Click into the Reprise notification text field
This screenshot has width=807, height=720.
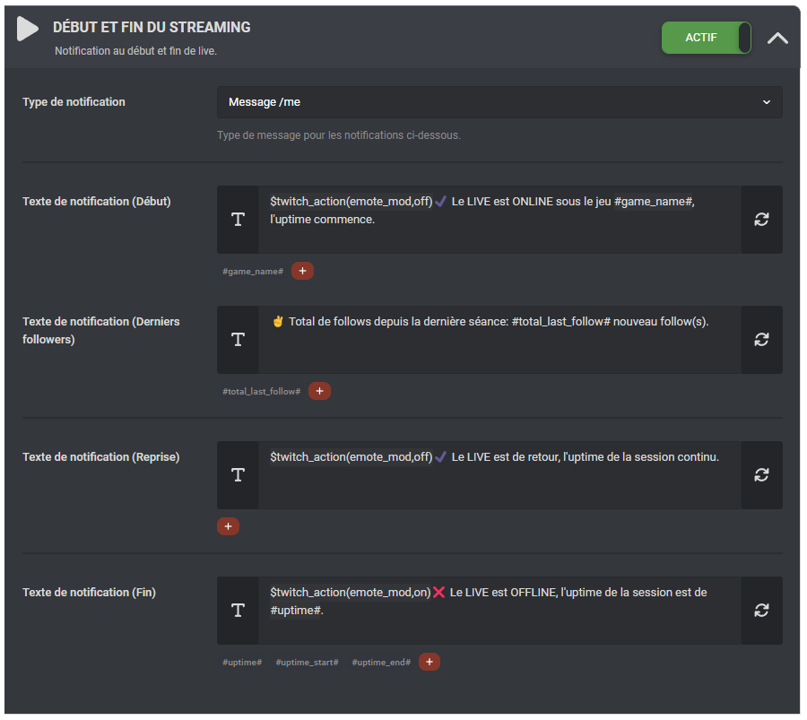coord(499,475)
